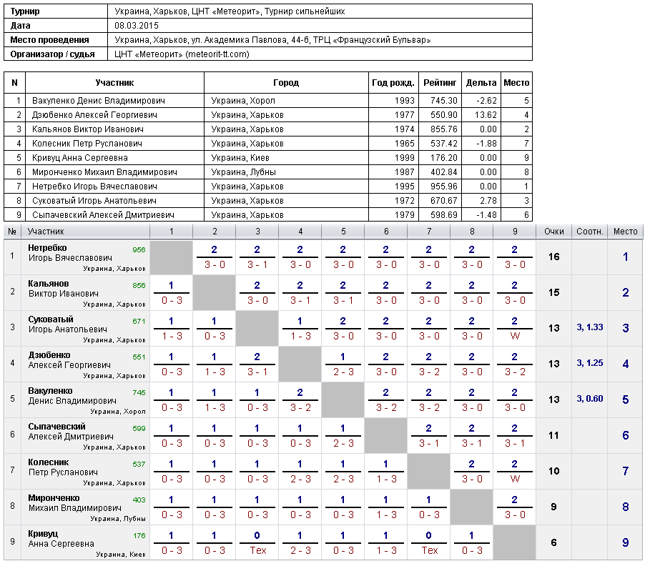Click points total 16 in Нетребко row
The width and height of the screenshot is (645, 561).
coord(553,257)
